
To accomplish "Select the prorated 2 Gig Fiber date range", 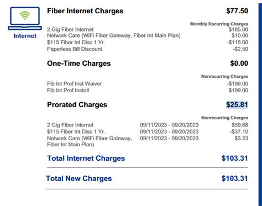I will pyautogui.click(x=169, y=125).
